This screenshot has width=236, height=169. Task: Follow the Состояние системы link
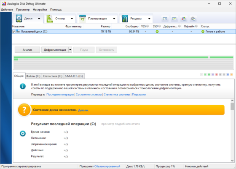(88, 95)
